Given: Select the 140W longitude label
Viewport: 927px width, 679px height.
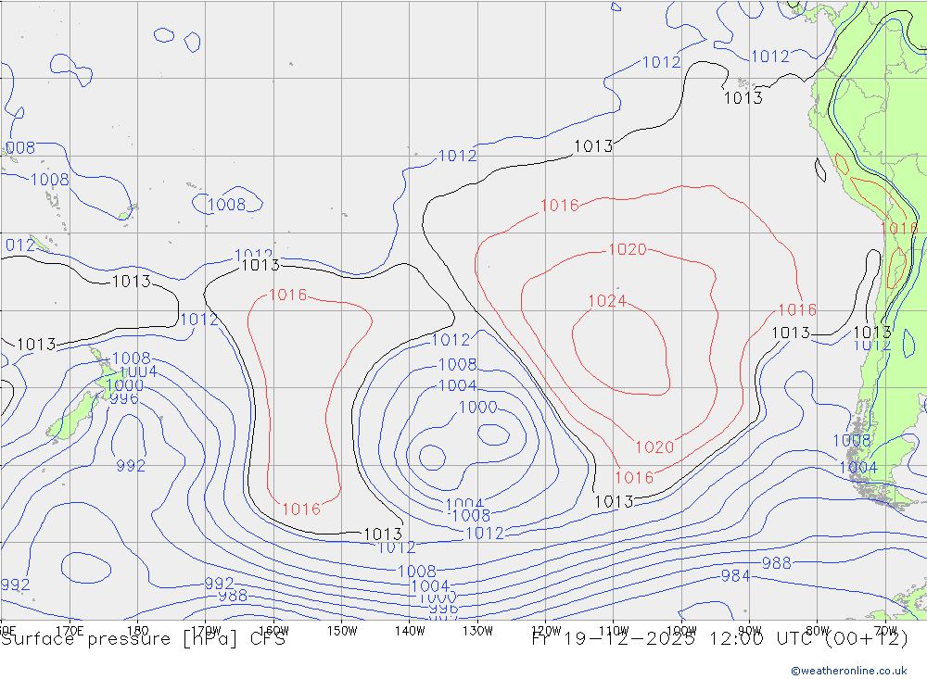Looking at the screenshot, I should (410, 631).
